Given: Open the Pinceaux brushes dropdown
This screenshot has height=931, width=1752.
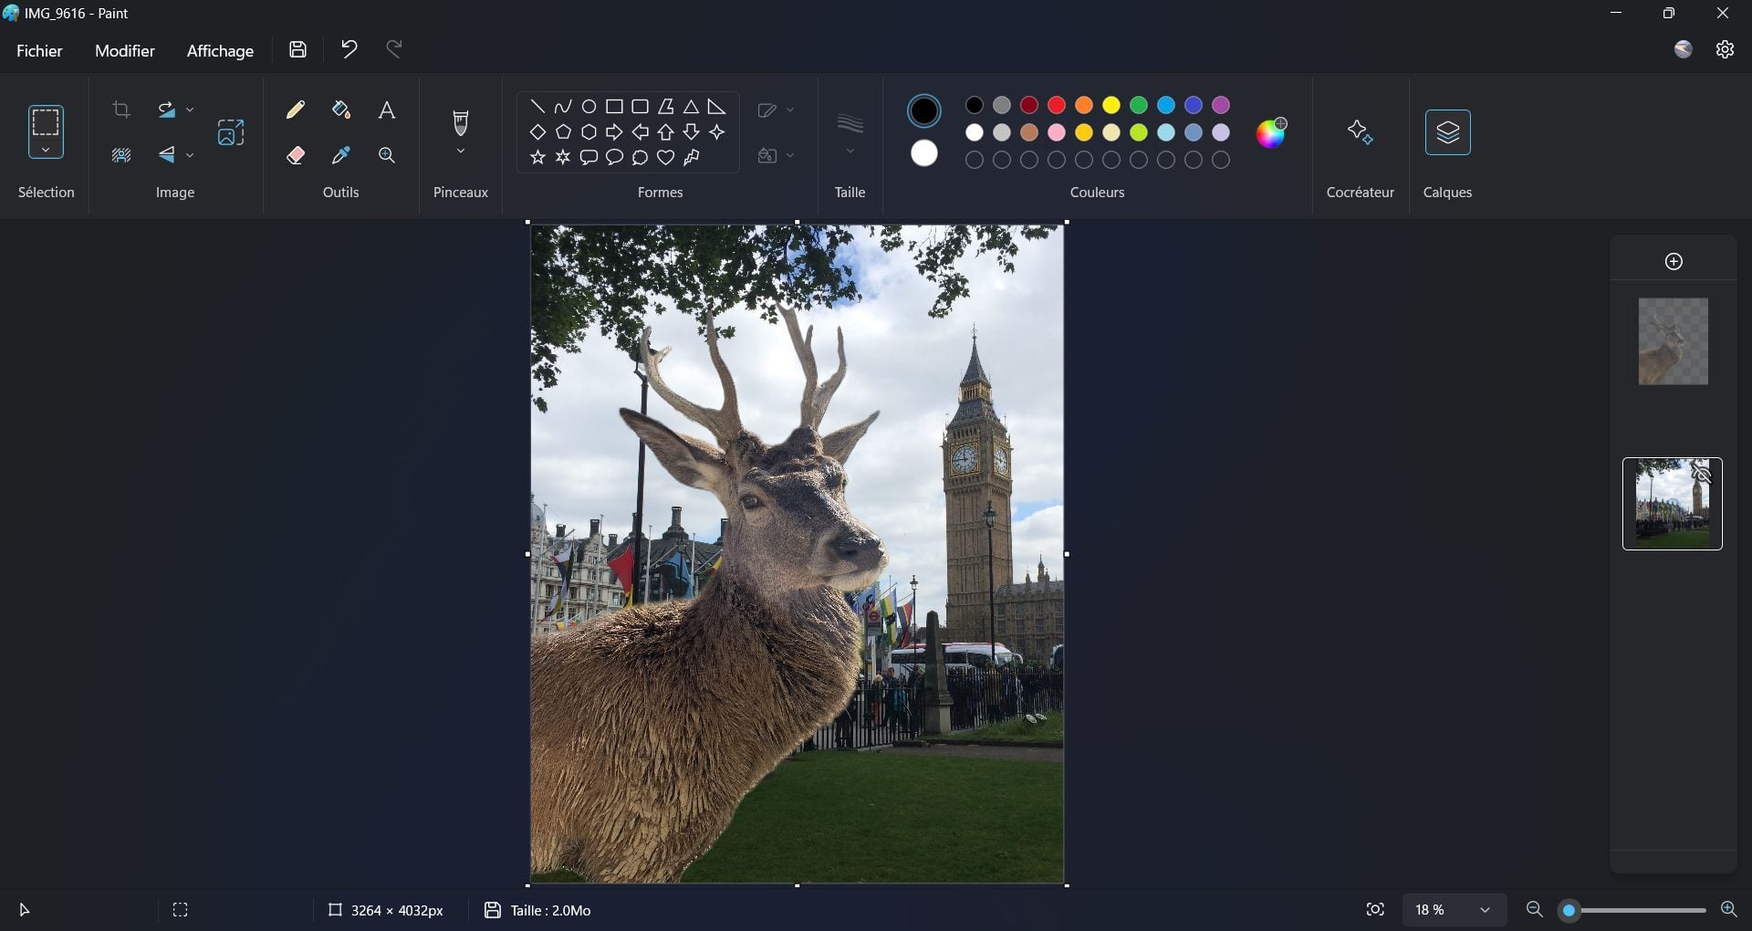Looking at the screenshot, I should pos(461,152).
